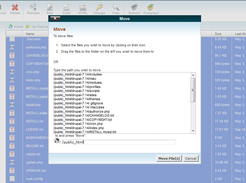Click the home icon beside the destination path
The height and width of the screenshot is (183, 246).
coord(57,141)
